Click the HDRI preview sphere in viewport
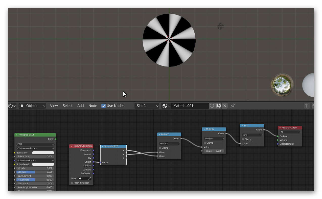This screenshot has height=199, width=322. pyautogui.click(x=282, y=85)
